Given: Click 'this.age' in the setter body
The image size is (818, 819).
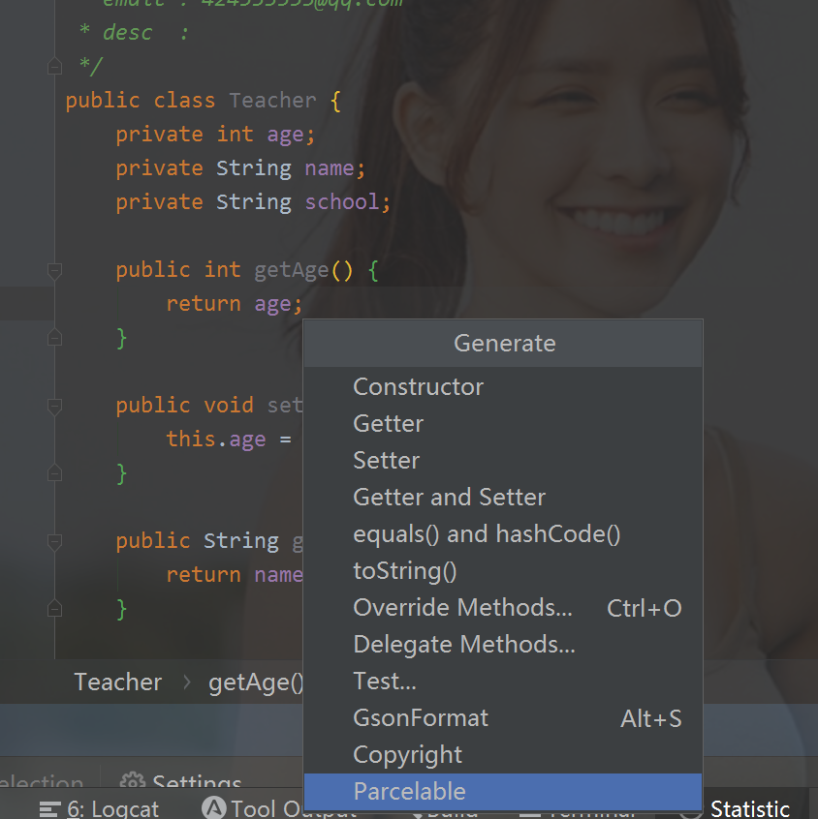Looking at the screenshot, I should click(x=216, y=440).
